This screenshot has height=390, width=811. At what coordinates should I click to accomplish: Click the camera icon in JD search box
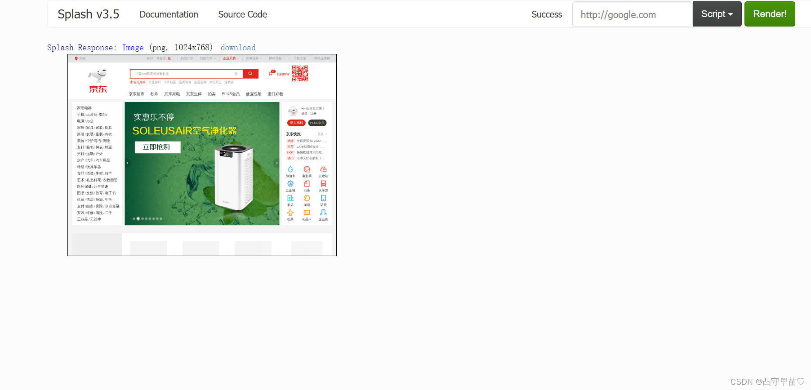[236, 74]
